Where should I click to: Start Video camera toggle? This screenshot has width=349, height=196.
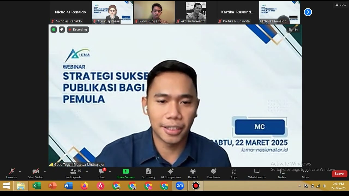tap(35, 174)
